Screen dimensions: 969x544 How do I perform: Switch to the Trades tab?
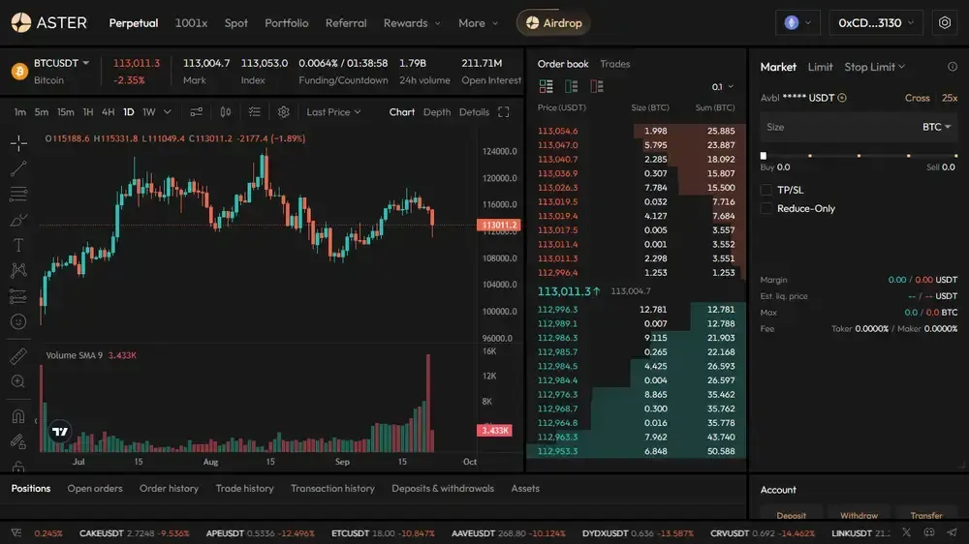(x=615, y=64)
